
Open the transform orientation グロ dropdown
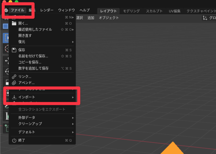(209, 18)
